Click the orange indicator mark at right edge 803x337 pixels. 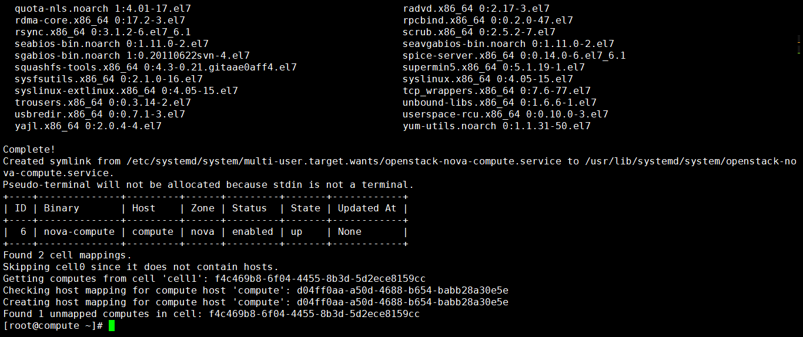[x=799, y=42]
